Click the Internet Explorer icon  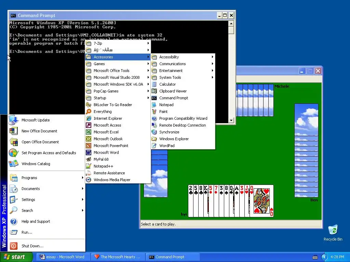[89, 118]
